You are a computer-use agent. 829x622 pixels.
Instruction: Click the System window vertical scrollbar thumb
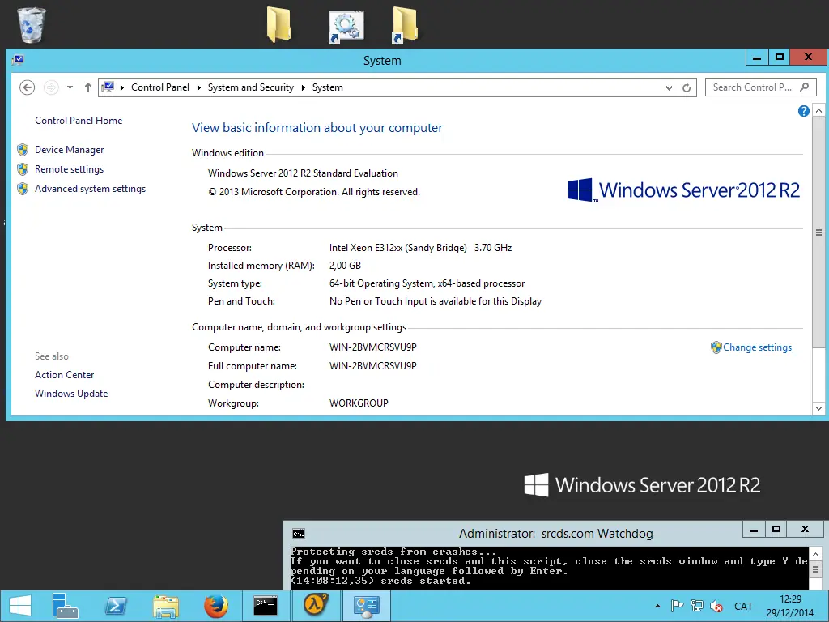click(x=818, y=232)
